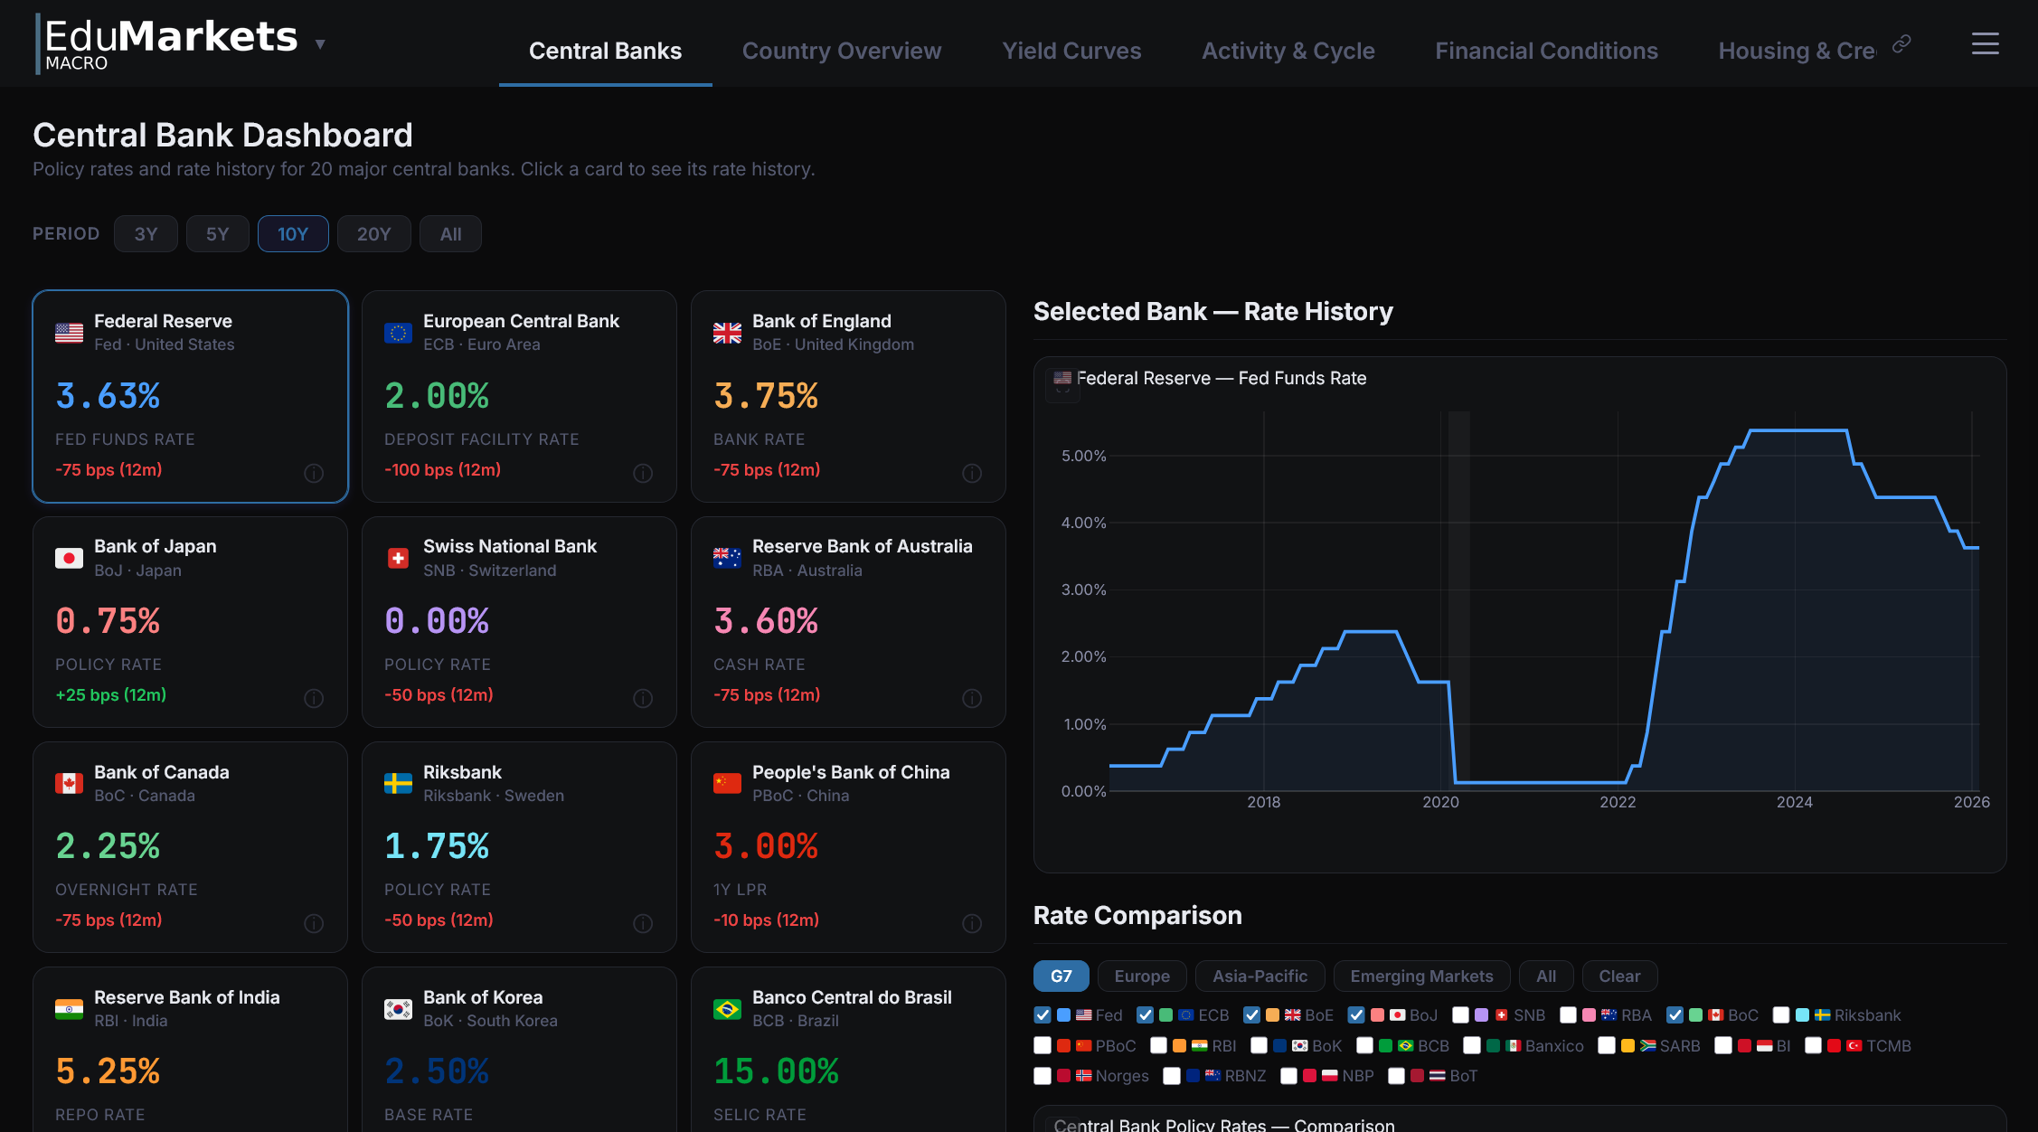2038x1132 pixels.
Task: Click the blue color swatch next to Fed
Action: 1063,1014
